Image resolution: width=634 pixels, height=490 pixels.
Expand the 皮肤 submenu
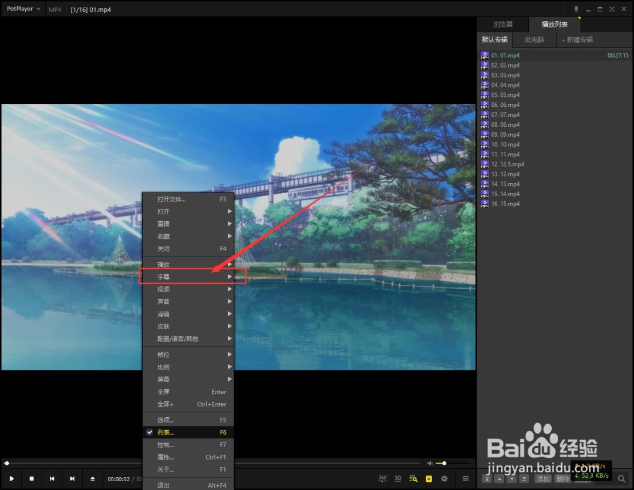pyautogui.click(x=188, y=326)
